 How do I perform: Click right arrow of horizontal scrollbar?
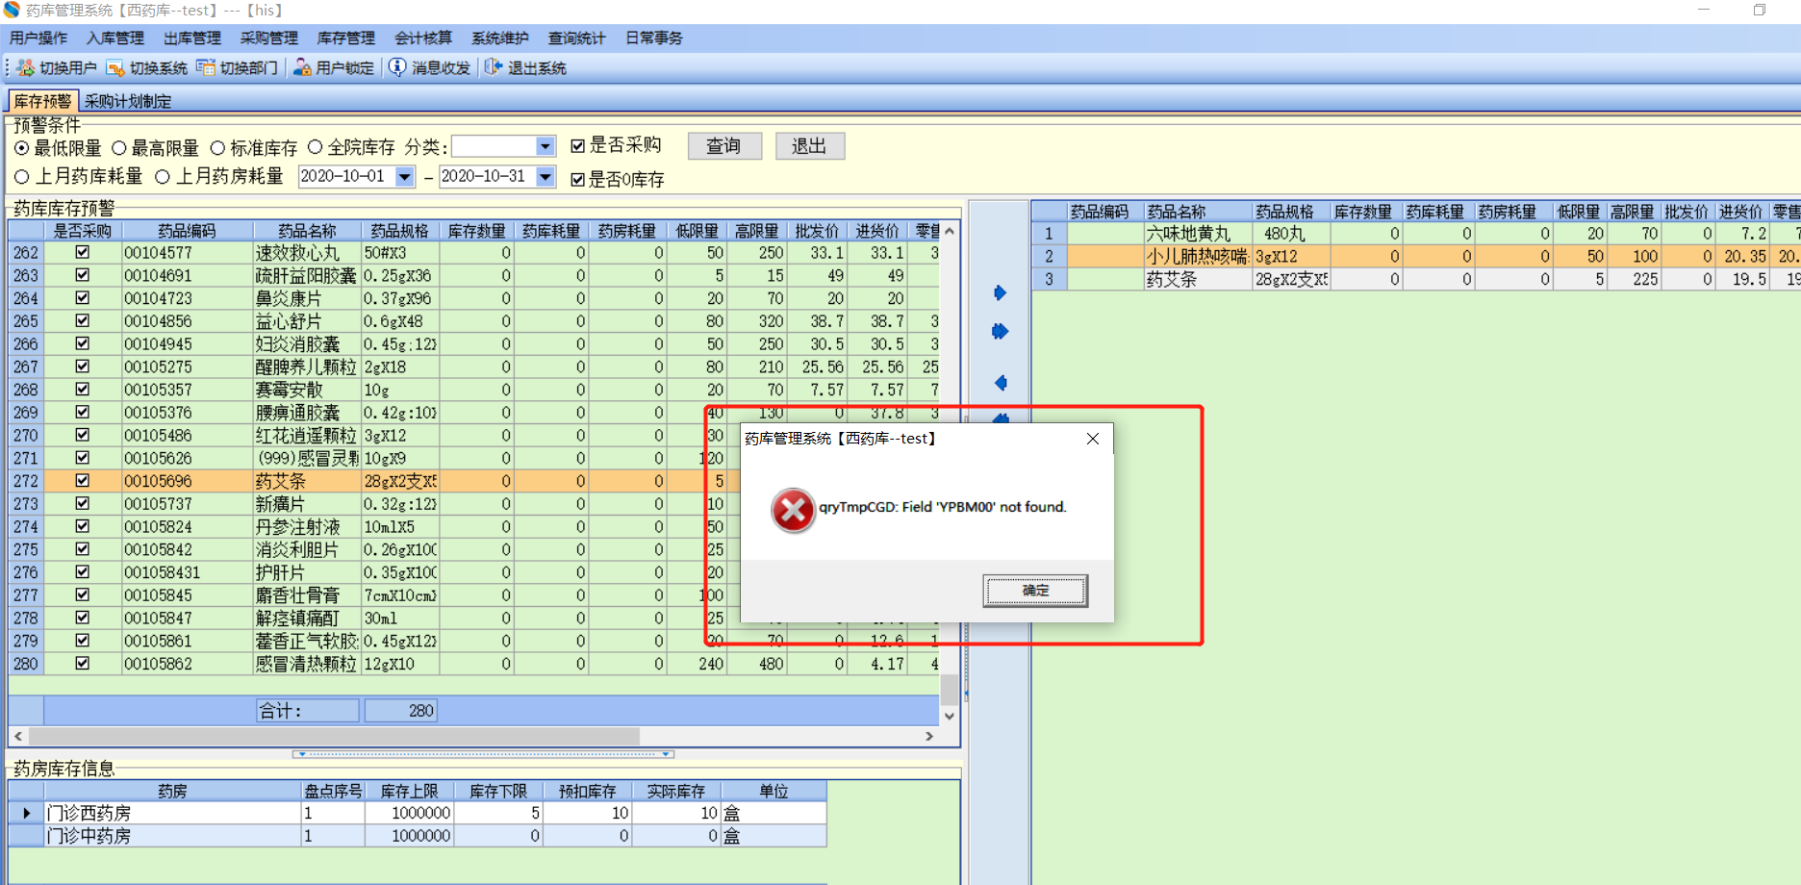929,736
